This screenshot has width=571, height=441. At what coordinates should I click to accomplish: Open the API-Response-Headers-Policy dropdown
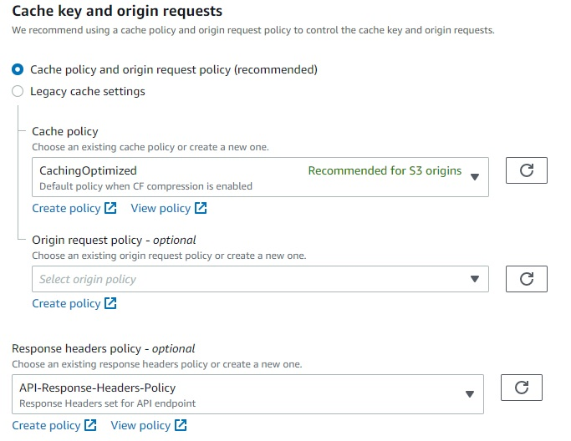click(247, 394)
